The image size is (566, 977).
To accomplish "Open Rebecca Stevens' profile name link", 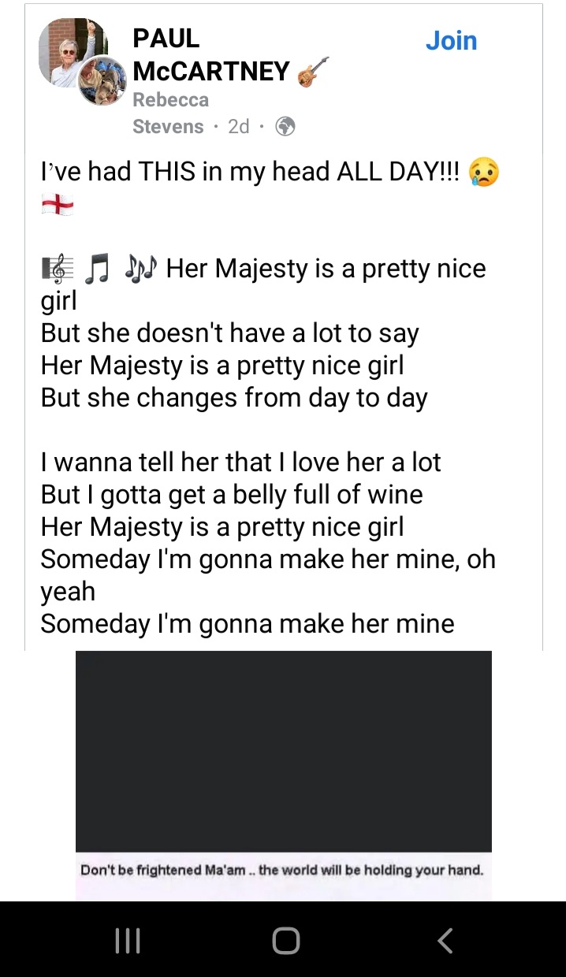I will 169,113.
